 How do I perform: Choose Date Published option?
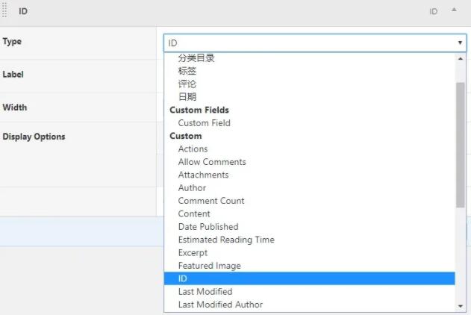click(309, 226)
